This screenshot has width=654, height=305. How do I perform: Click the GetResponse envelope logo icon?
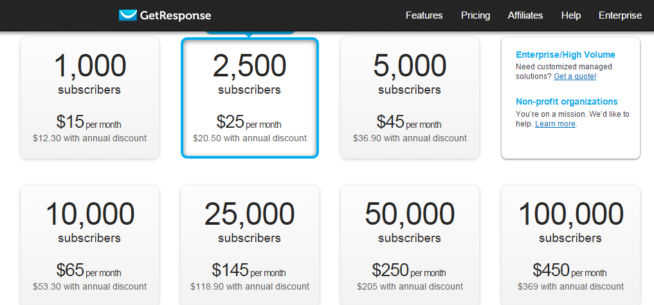(128, 15)
